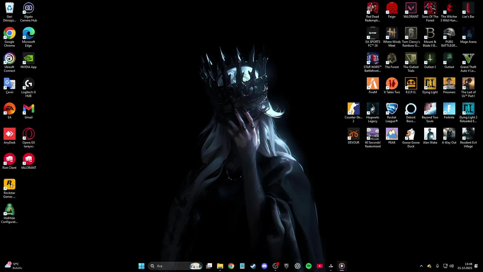
Task: Open VALORANT shortcut with V logo
Action: [x=411, y=11]
